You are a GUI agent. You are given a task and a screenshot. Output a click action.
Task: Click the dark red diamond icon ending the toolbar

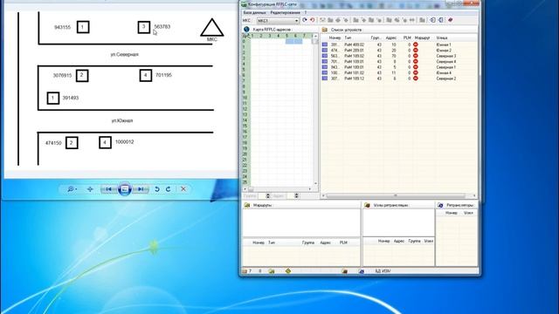(451, 20)
